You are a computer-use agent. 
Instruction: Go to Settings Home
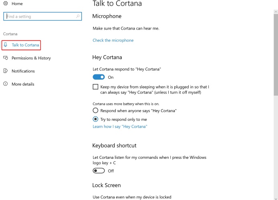(17, 4)
